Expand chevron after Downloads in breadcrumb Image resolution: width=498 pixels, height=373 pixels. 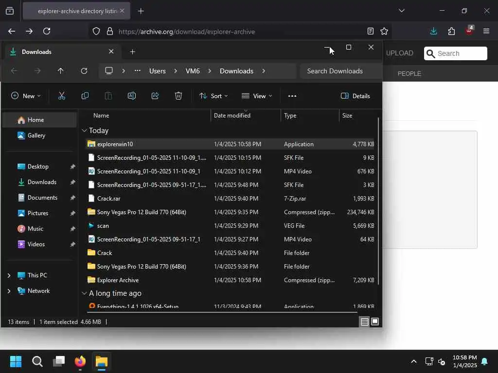click(264, 71)
